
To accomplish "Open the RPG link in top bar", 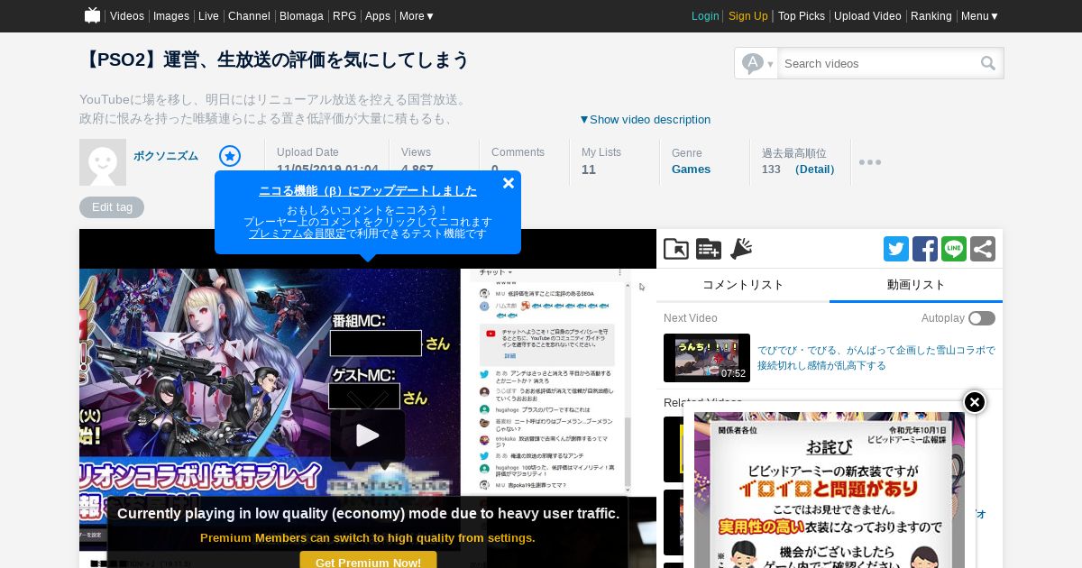I will pos(344,16).
